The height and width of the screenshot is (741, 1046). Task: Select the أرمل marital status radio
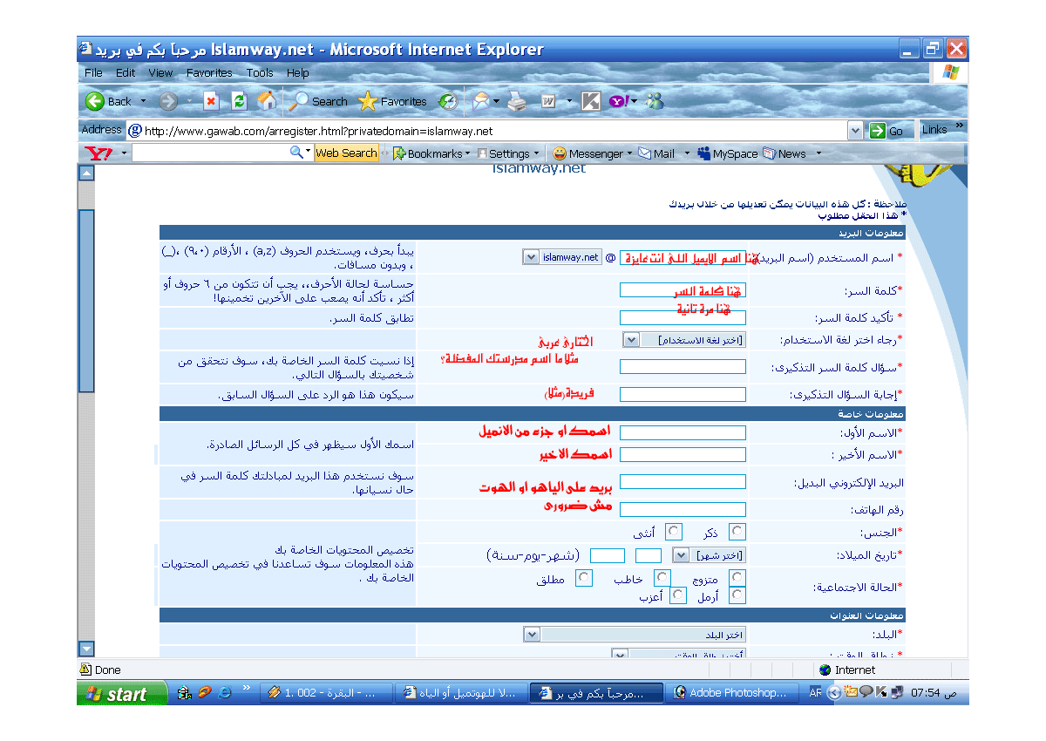tap(737, 595)
